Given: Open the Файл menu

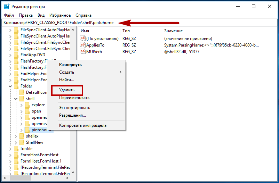Looking at the screenshot, I should point(9,15).
